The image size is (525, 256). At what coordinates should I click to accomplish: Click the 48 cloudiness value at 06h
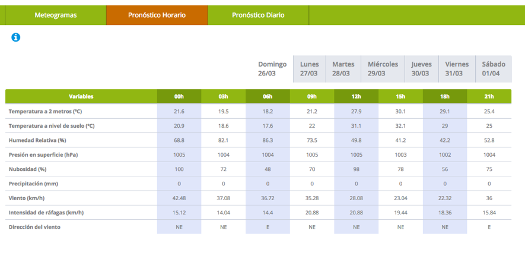[x=268, y=169]
